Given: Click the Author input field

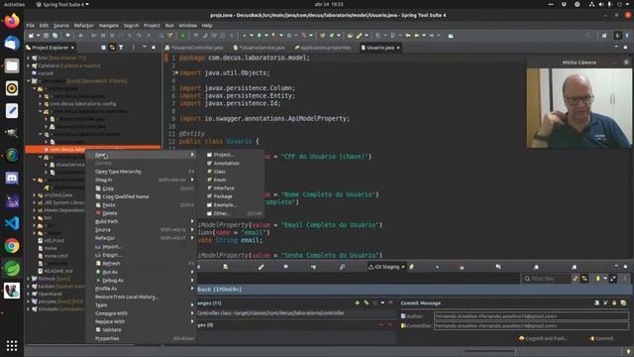Looking at the screenshot, I should [531, 316].
